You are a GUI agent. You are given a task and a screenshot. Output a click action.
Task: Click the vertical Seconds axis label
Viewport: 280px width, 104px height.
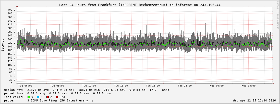click(x=3, y=45)
